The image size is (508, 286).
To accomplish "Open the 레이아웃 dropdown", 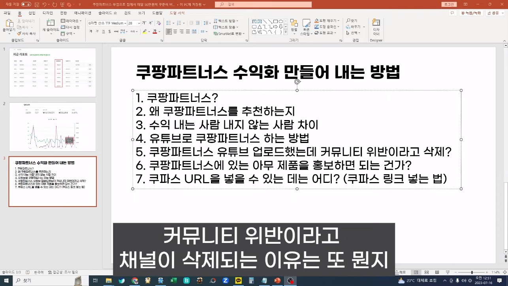I will (x=71, y=21).
